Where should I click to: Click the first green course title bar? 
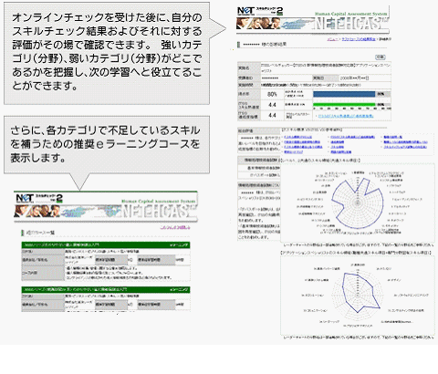[106, 244]
